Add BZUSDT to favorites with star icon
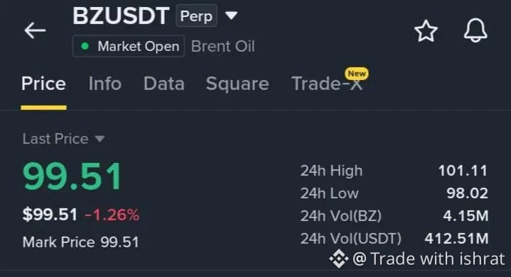Viewport: 511px width, 277px height. pos(426,31)
